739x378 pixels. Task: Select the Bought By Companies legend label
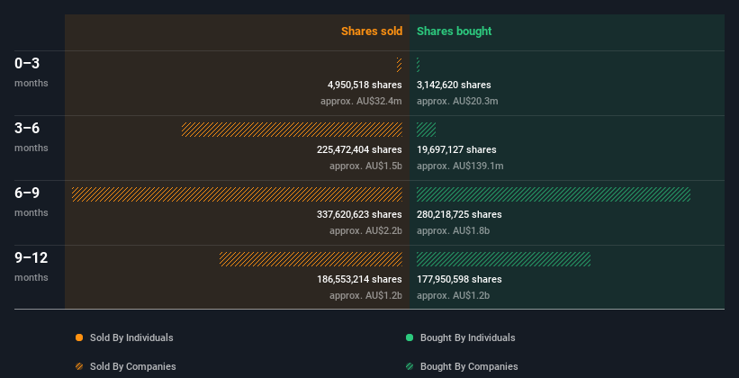click(469, 366)
